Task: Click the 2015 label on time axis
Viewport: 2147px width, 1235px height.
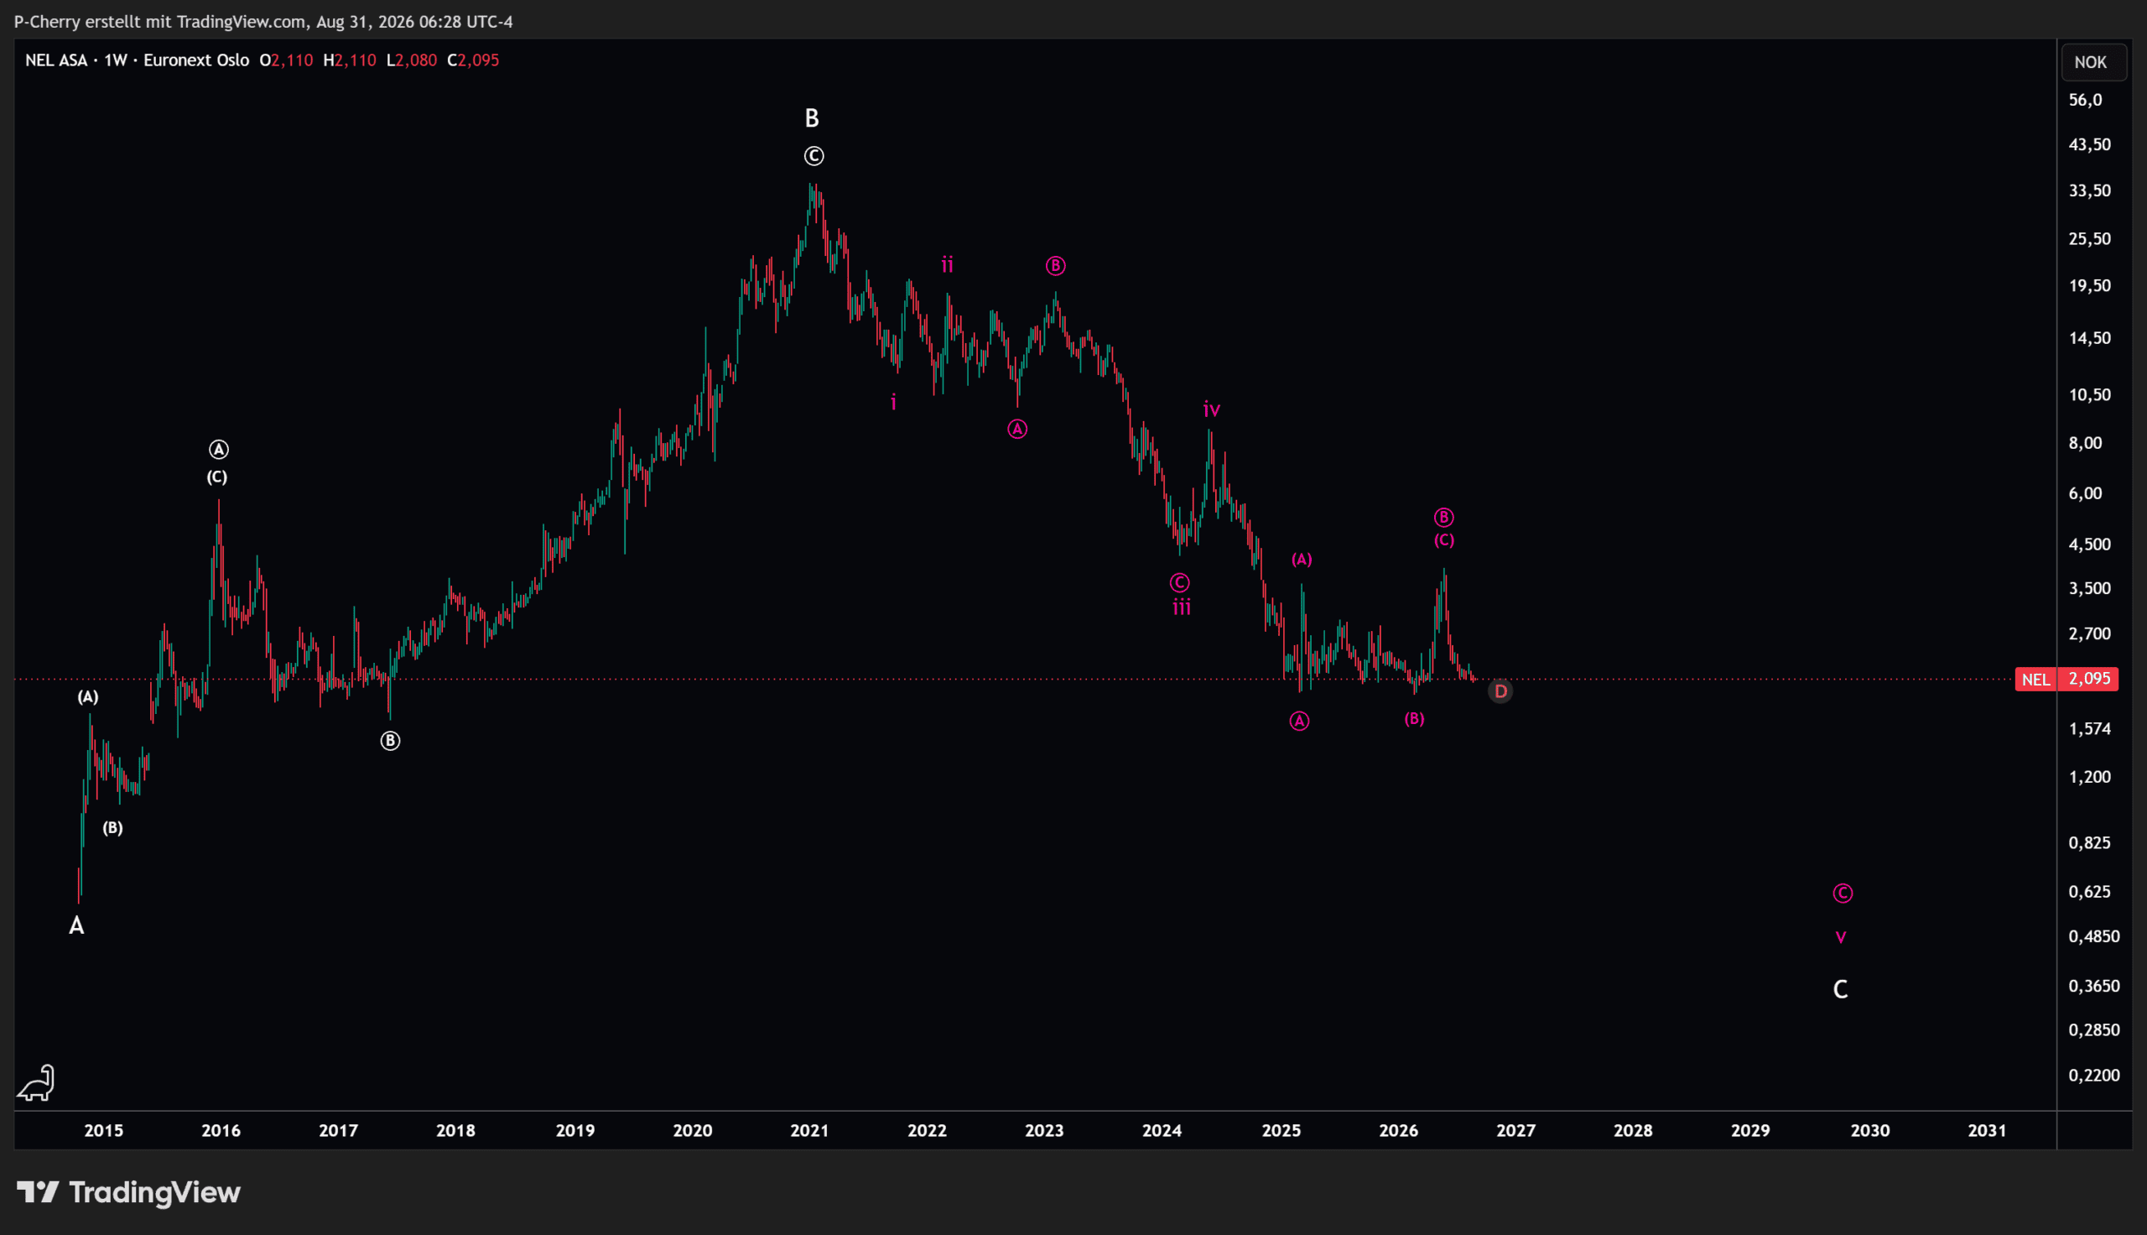Action: [x=103, y=1131]
